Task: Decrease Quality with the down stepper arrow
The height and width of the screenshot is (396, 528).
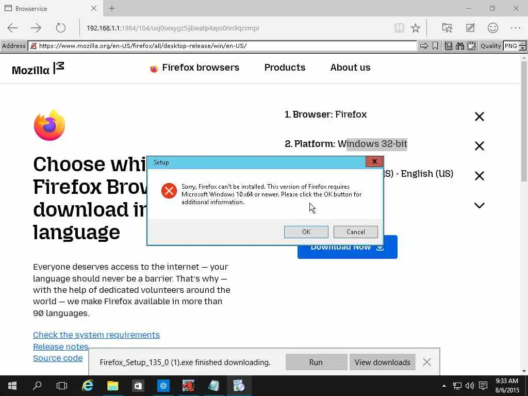Action: pyautogui.click(x=523, y=48)
